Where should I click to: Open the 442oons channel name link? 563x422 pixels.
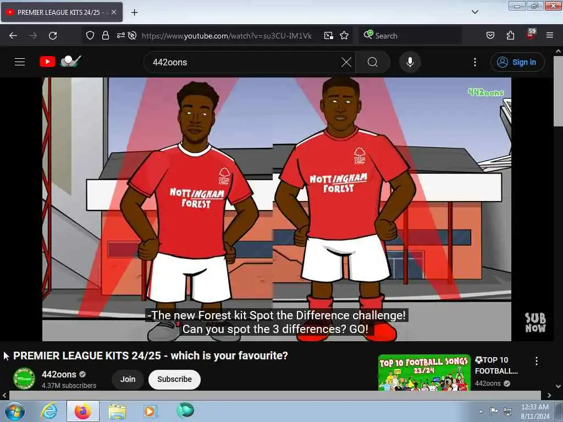pyautogui.click(x=59, y=374)
